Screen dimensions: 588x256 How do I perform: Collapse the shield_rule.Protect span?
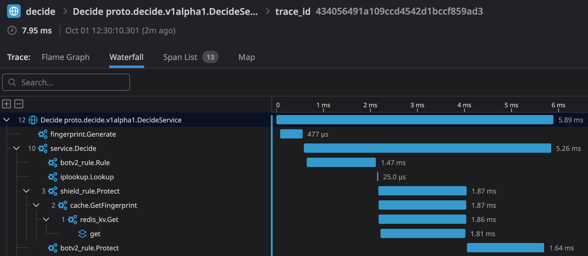coord(26,191)
